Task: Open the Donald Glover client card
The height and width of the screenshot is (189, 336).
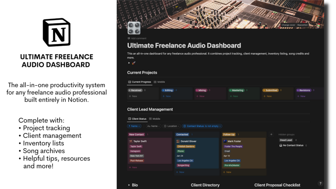Action: 197,153
